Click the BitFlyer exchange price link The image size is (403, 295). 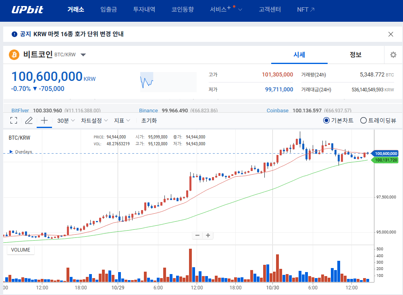20,110
